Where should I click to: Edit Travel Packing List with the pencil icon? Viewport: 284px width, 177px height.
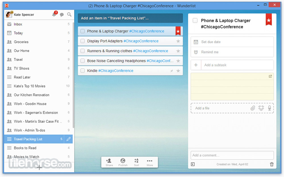coord(68,139)
